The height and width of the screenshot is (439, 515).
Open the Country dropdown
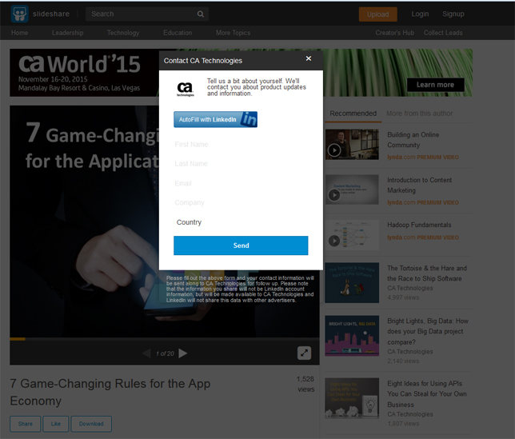(241, 222)
